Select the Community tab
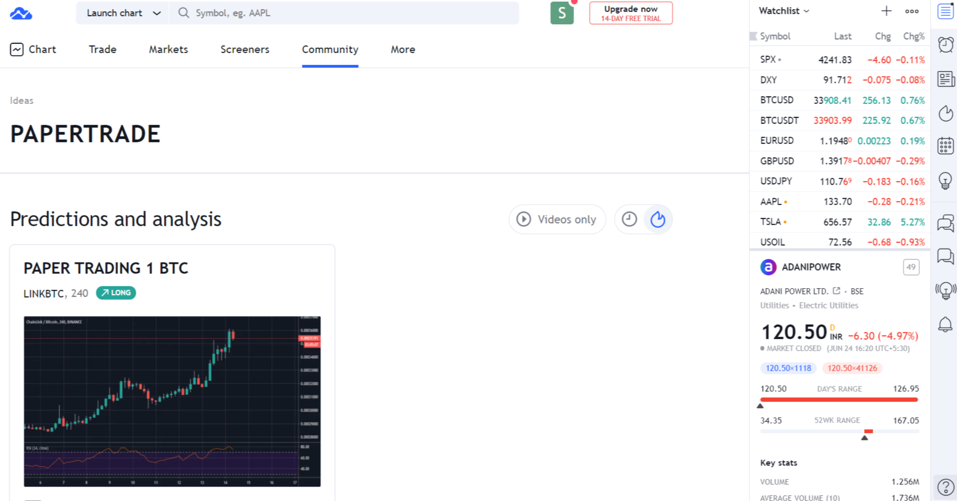This screenshot has width=957, height=501. tap(329, 49)
